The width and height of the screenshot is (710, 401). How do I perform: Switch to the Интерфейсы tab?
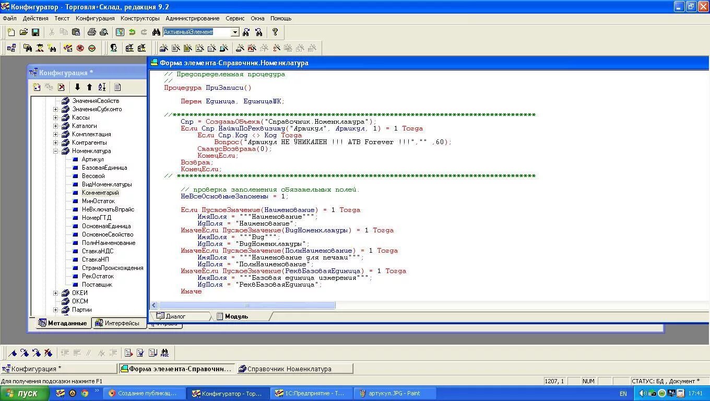point(120,323)
